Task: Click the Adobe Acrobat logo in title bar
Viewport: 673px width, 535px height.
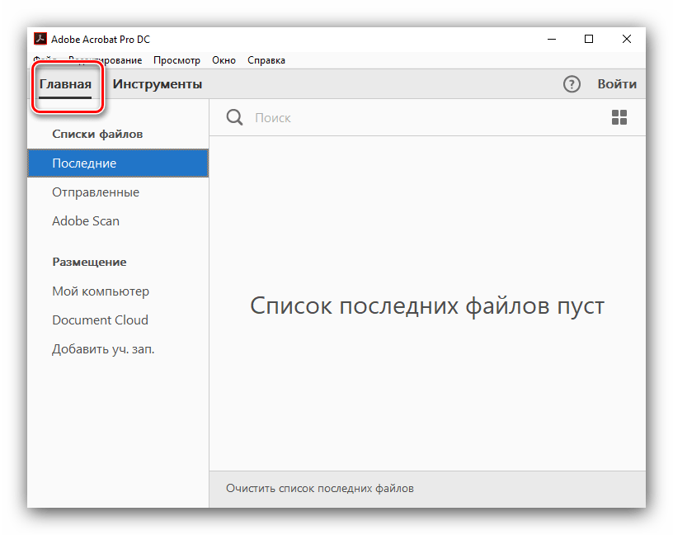Action: pos(39,39)
